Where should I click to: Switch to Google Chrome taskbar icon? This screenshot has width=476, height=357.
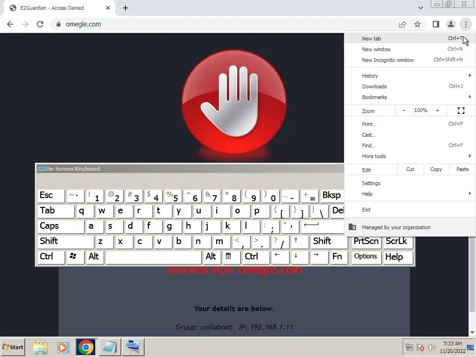86,347
